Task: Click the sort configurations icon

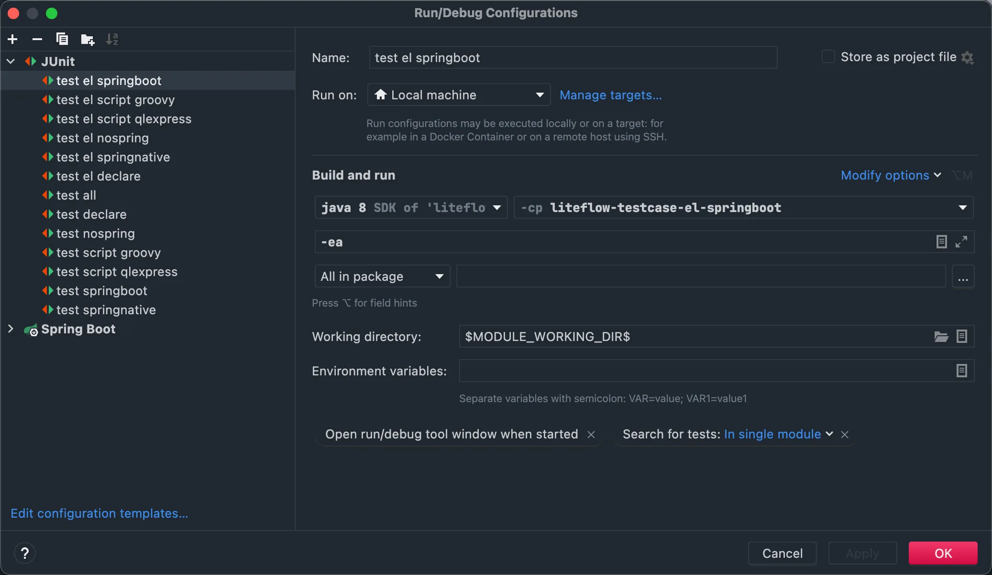Action: tap(113, 39)
